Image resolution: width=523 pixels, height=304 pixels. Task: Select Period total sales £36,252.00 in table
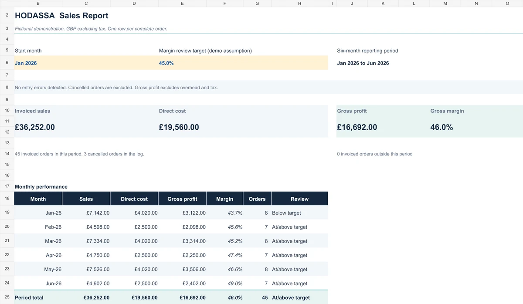pos(86,297)
